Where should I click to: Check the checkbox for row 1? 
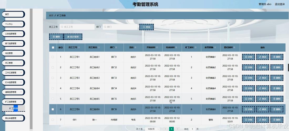53,57
